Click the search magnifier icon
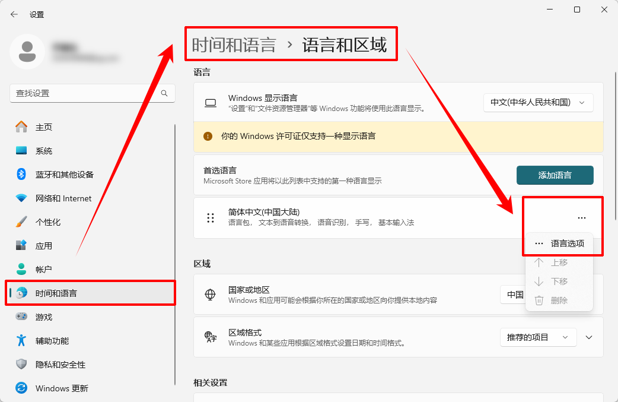The width and height of the screenshot is (618, 402). (164, 93)
